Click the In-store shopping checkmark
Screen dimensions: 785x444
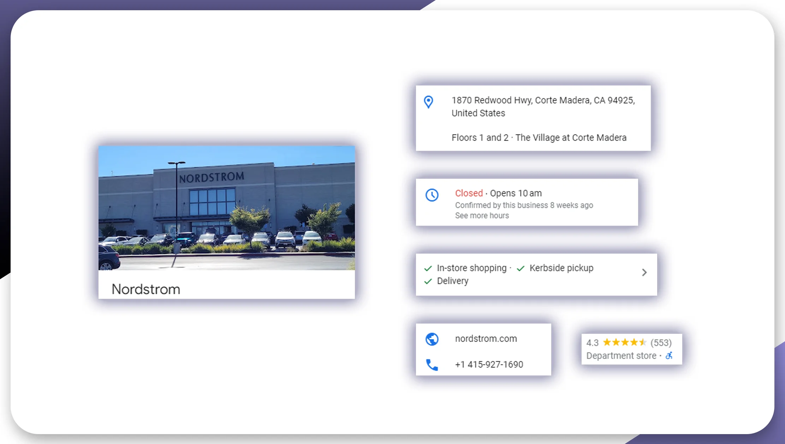click(428, 268)
